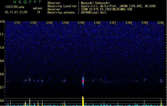Viewport: 167px width, 106px height.
Task: Select observer name Masayuki Kobayashi
Action: coord(95,3)
